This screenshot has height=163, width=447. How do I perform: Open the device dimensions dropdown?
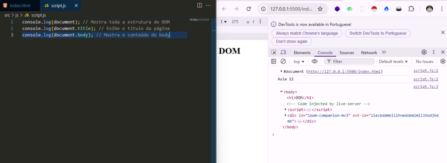tap(224, 22)
